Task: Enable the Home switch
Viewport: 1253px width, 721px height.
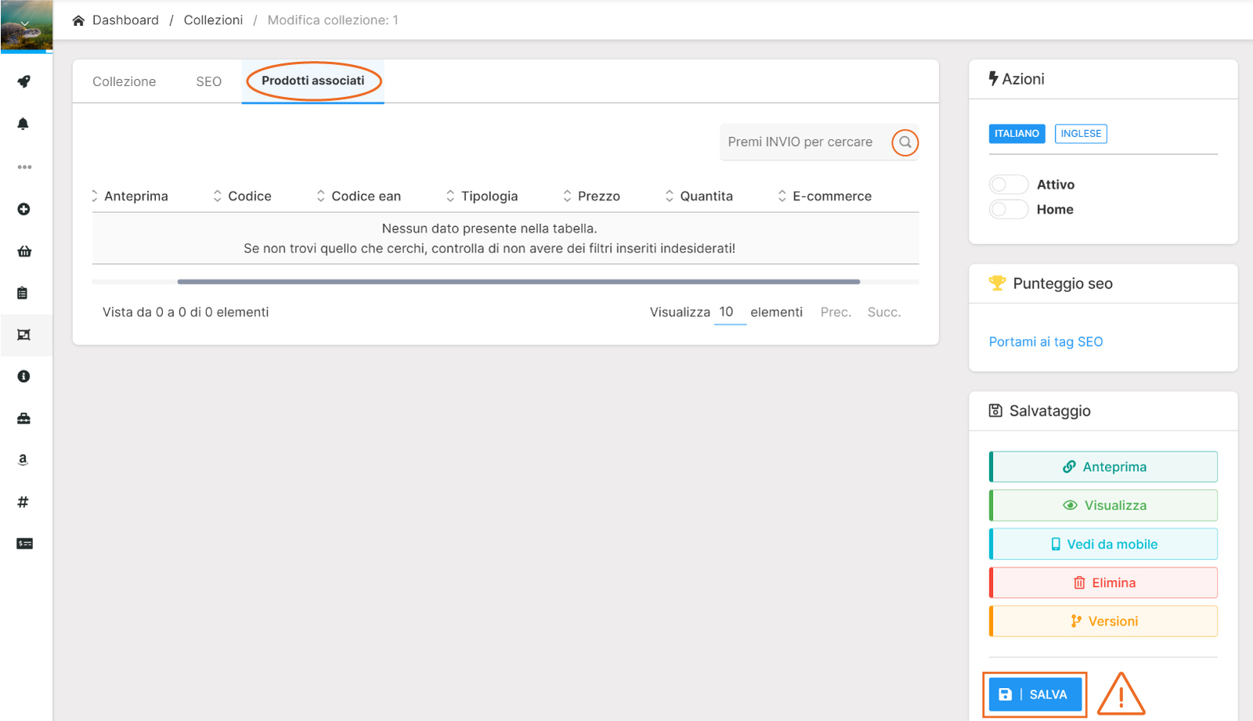Action: tap(1008, 210)
